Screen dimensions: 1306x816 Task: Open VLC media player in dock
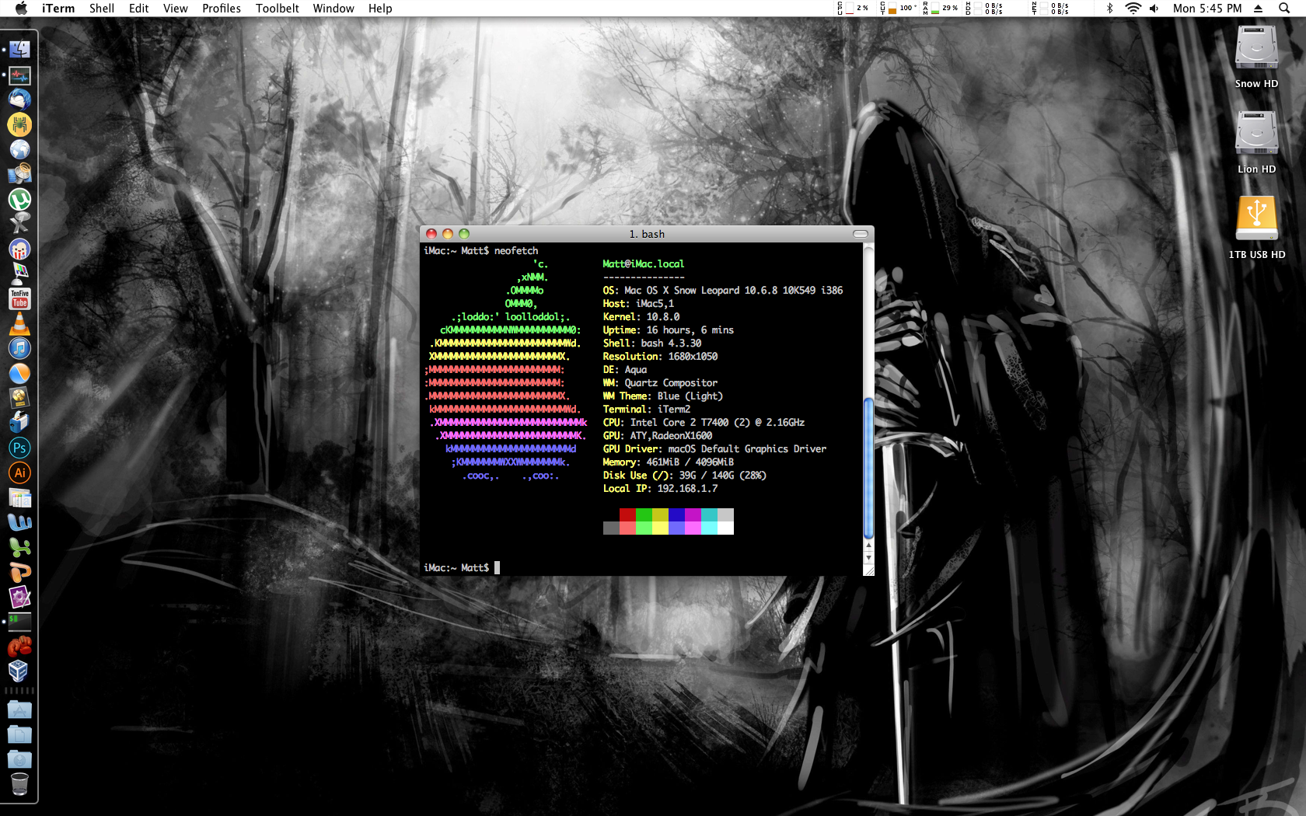pyautogui.click(x=19, y=323)
